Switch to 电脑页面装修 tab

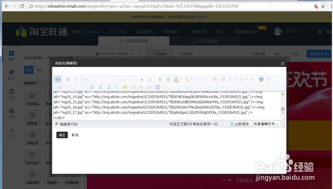click(134, 41)
